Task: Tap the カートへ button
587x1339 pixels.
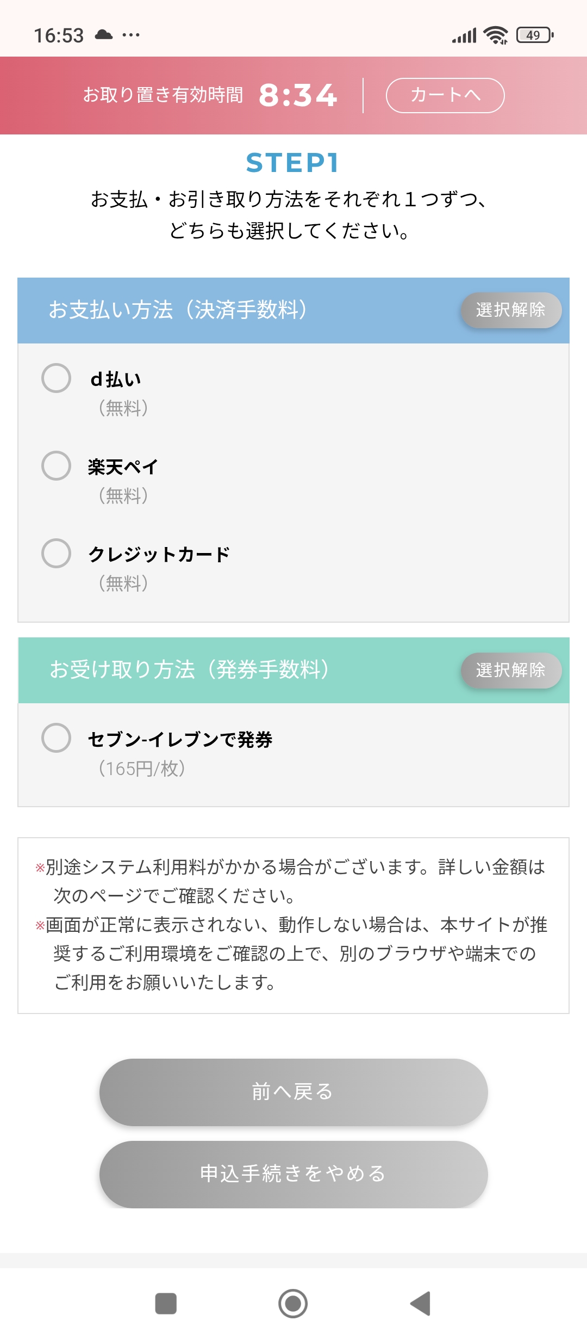Action: point(445,95)
